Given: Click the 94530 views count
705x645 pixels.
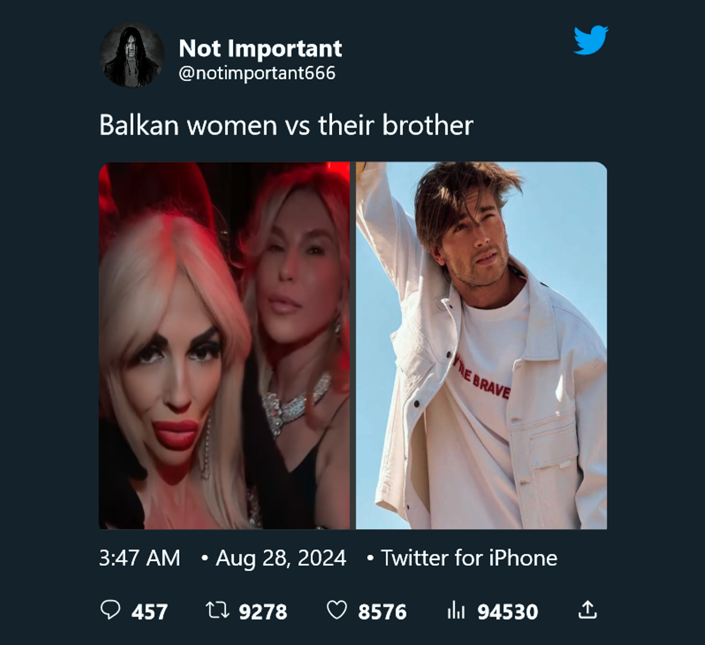Looking at the screenshot, I should click(508, 612).
